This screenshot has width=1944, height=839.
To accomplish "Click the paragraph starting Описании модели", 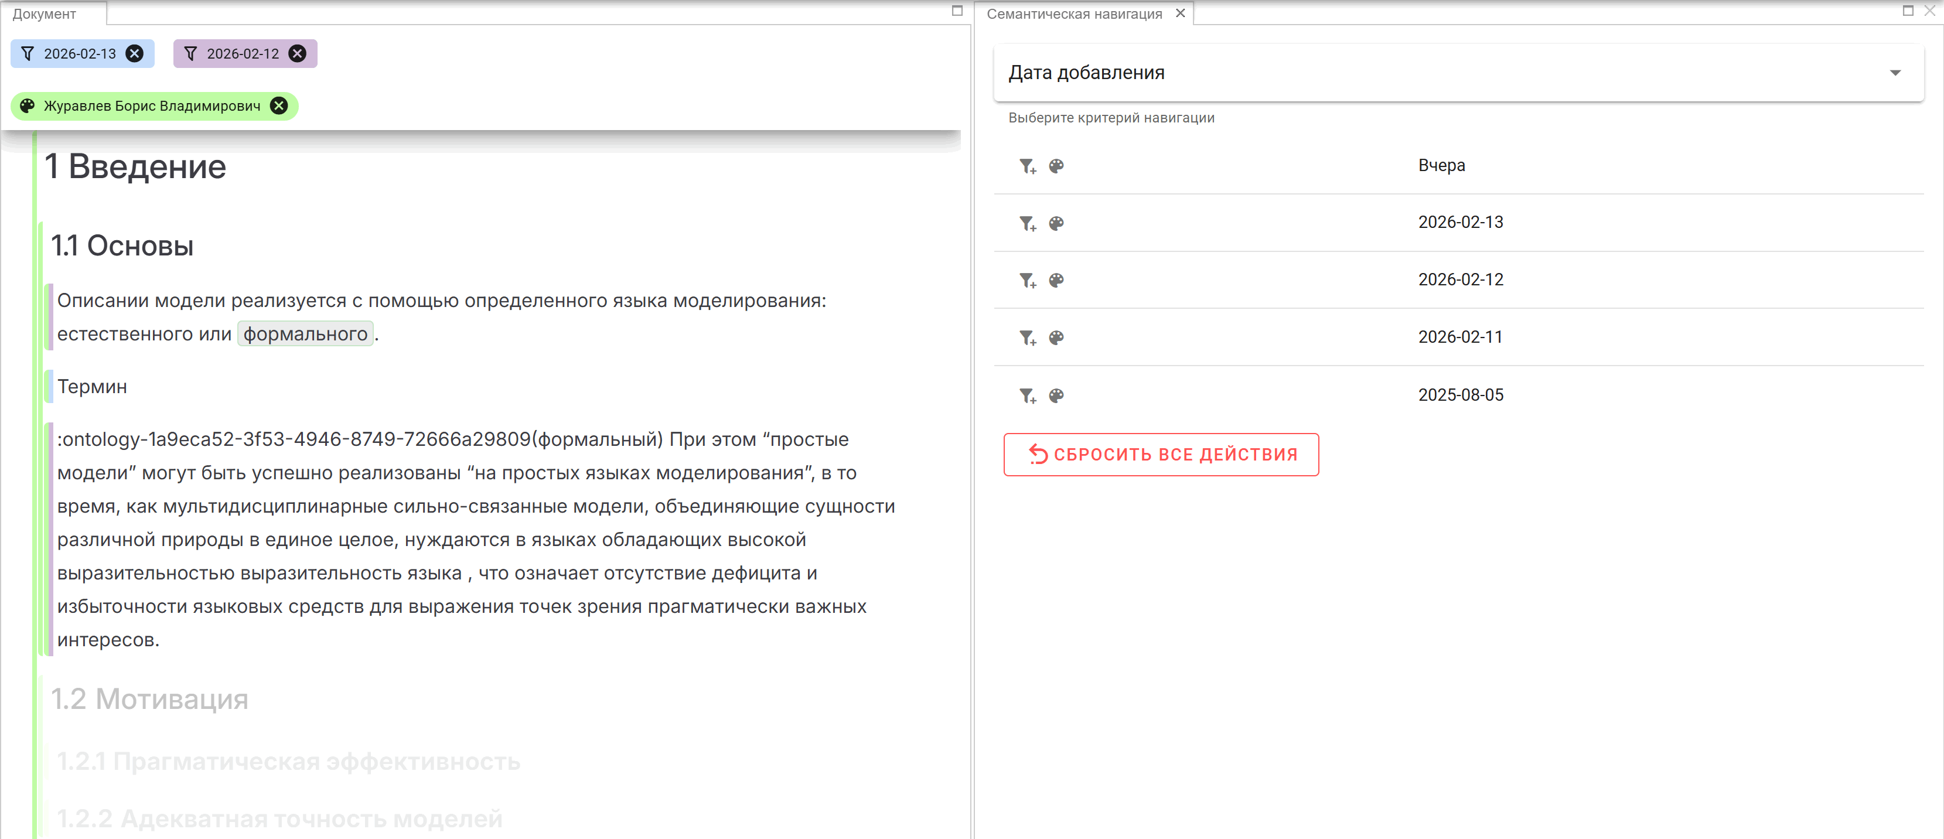I will tap(442, 317).
